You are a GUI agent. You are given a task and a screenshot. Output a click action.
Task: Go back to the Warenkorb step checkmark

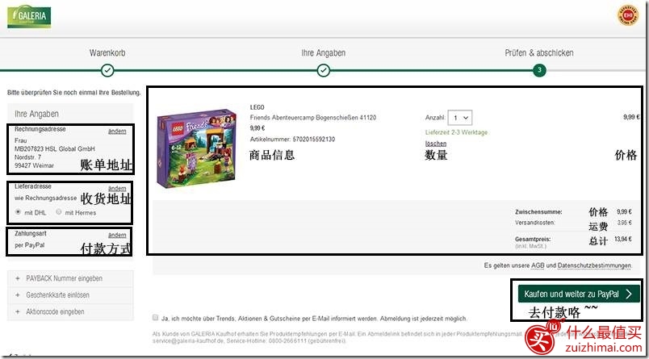[x=107, y=70]
